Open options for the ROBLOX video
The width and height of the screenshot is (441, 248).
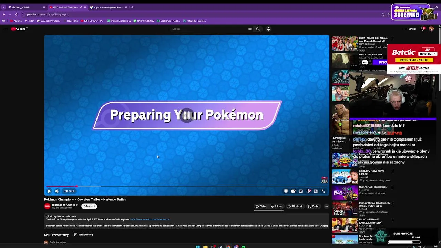tap(393, 171)
